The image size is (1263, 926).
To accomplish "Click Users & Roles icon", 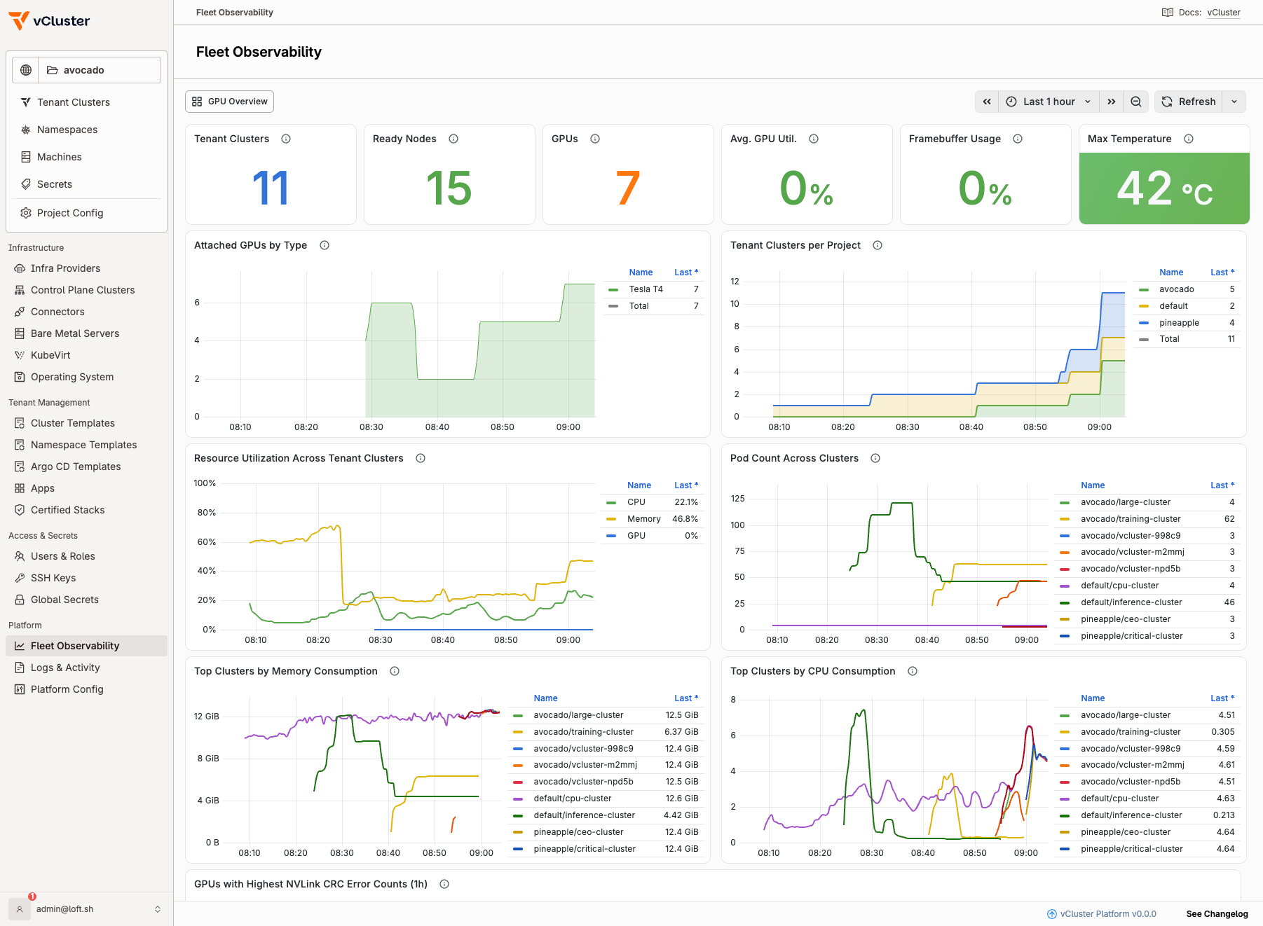I will coord(20,556).
